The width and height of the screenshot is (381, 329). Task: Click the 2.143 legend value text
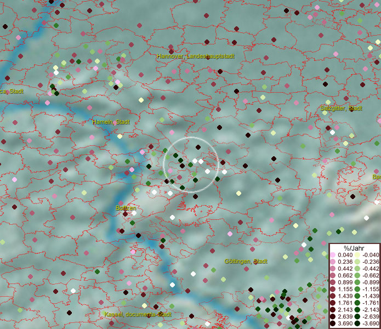[x=345, y=310]
